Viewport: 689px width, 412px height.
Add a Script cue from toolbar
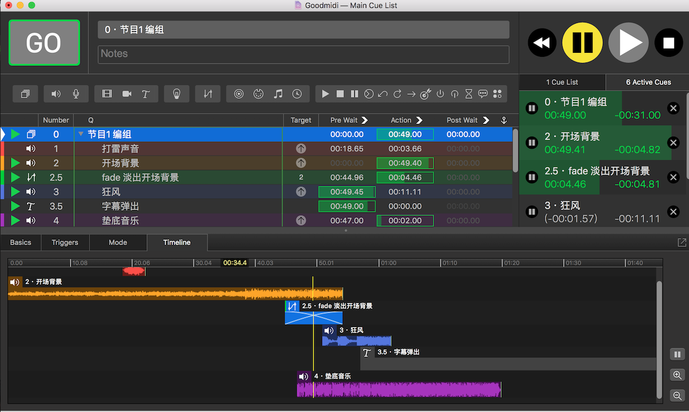497,94
